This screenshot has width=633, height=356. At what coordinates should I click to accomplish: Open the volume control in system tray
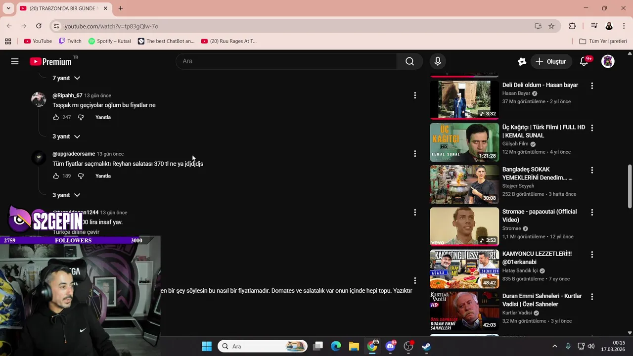point(591,346)
